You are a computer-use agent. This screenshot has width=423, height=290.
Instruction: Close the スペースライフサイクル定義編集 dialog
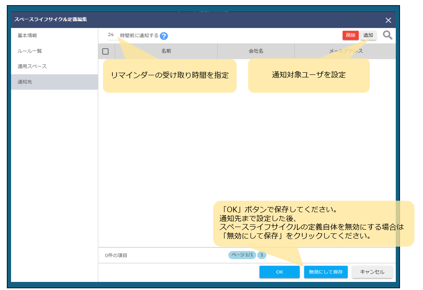pos(388,20)
